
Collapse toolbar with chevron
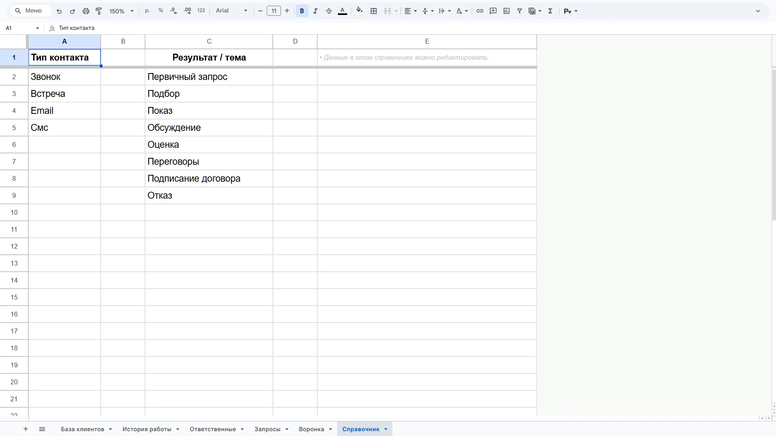[758, 11]
